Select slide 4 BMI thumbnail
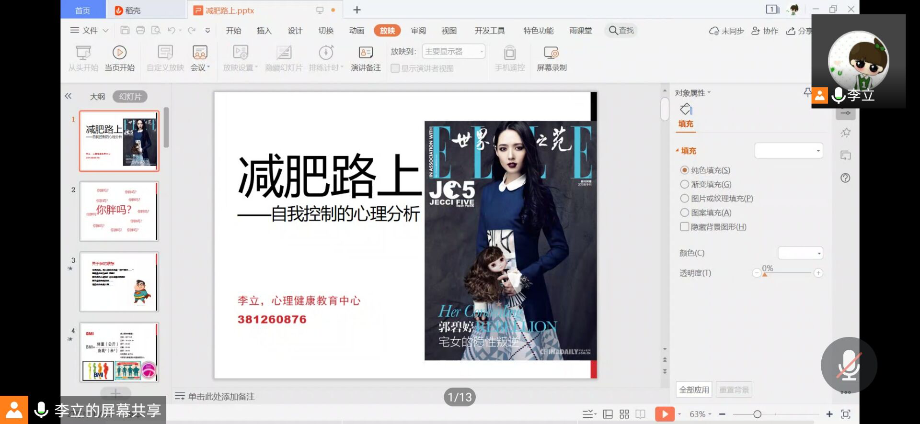920x424 pixels. pyautogui.click(x=119, y=352)
